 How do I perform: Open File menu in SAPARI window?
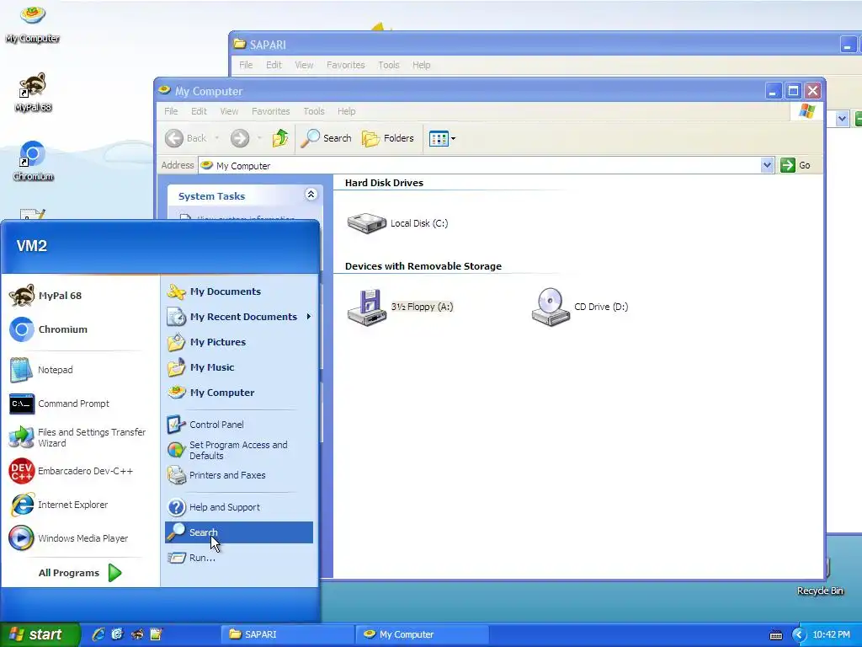(246, 65)
